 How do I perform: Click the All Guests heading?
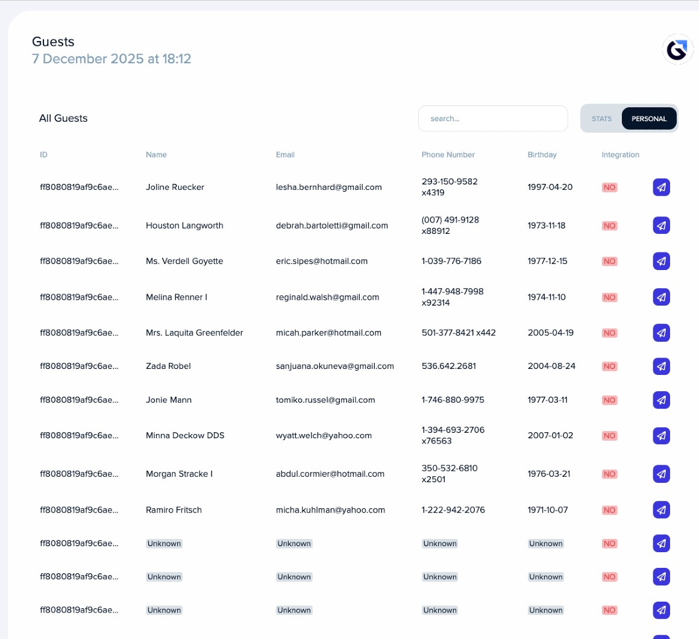[x=63, y=118]
